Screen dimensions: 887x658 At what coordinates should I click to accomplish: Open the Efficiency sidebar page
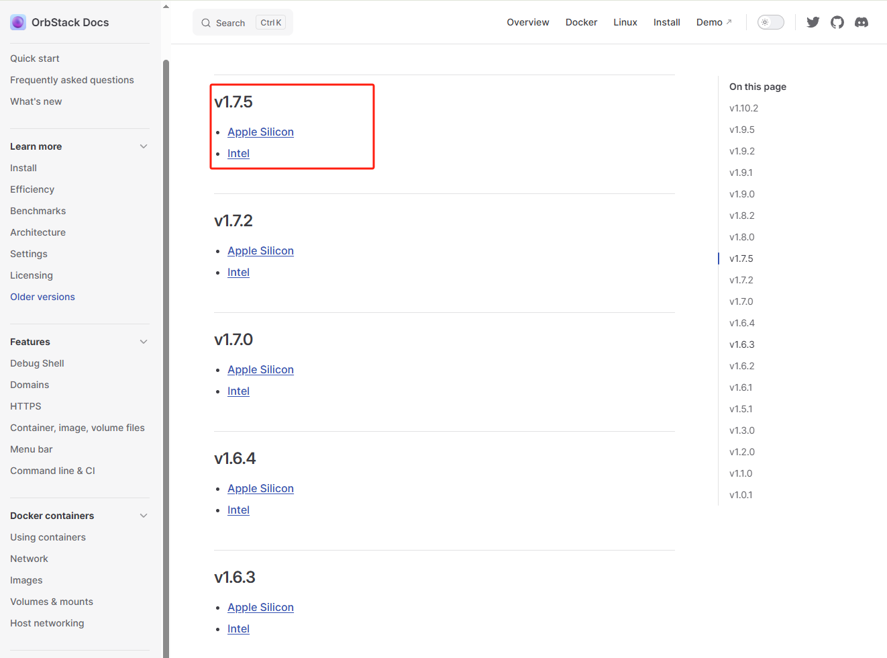coord(32,189)
